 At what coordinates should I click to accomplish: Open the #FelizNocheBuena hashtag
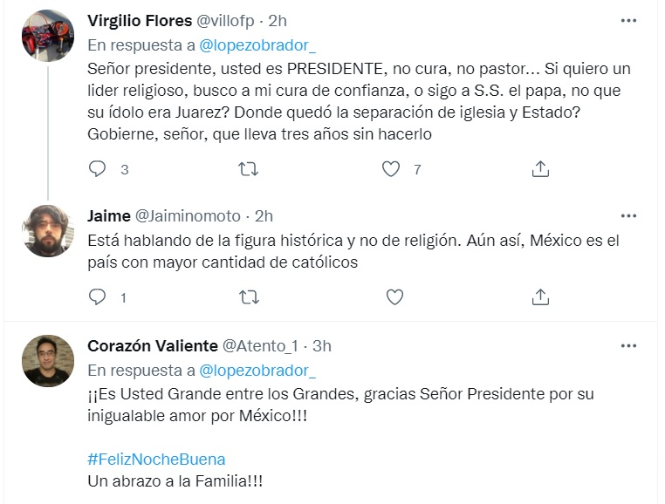click(156, 460)
